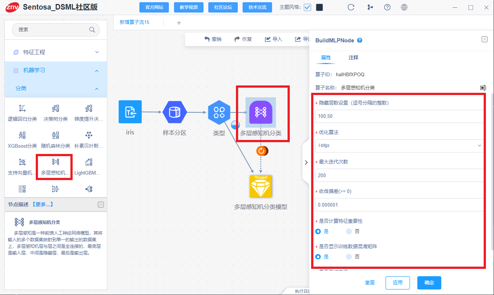Select the 梯度提升决策树 operator icon
494x295 pixels.
coord(89,108)
